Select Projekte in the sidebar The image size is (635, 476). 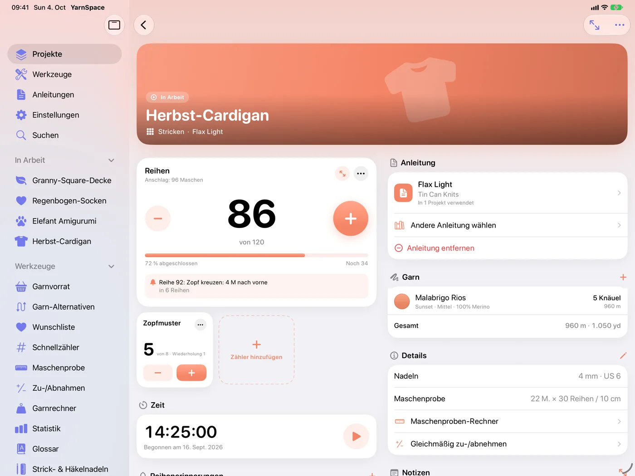64,54
